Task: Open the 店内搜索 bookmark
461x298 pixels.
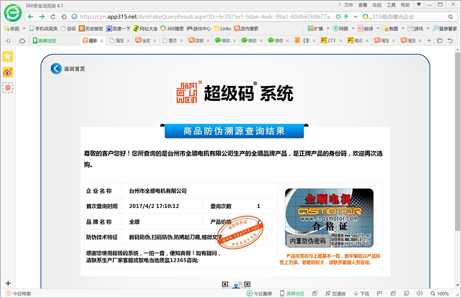Action: (246, 29)
